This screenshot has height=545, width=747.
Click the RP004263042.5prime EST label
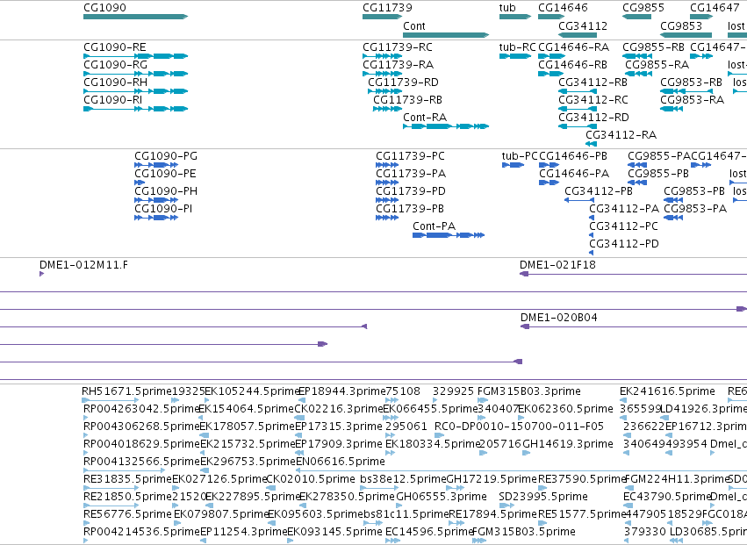(141, 409)
